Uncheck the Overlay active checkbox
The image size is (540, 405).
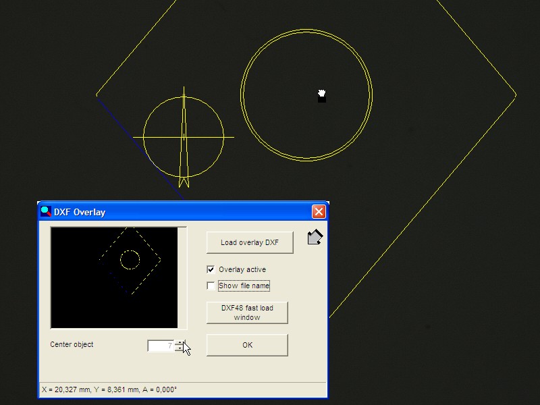click(211, 269)
